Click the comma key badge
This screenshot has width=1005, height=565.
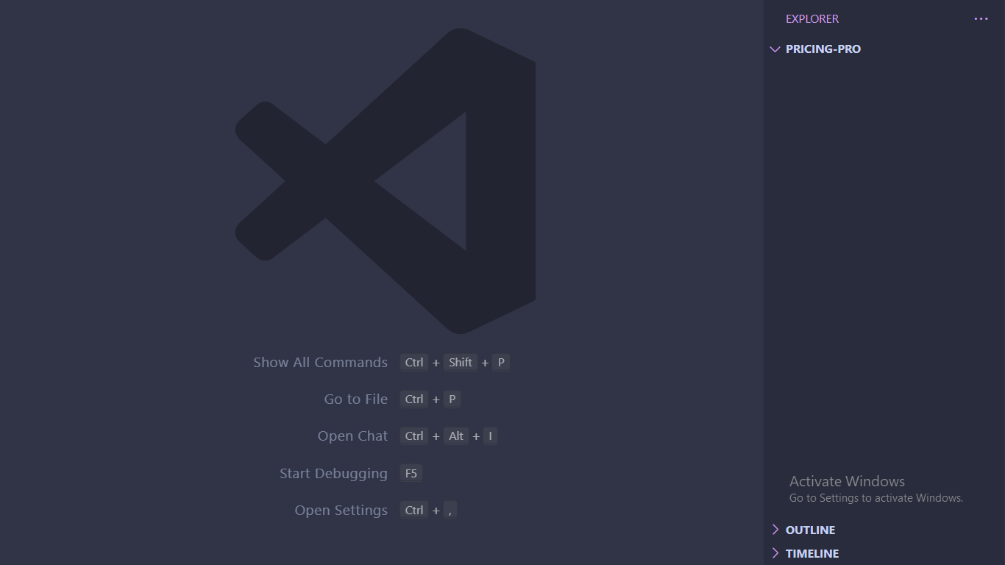click(450, 511)
